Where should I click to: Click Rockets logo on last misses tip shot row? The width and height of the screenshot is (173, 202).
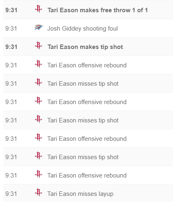coord(38,156)
